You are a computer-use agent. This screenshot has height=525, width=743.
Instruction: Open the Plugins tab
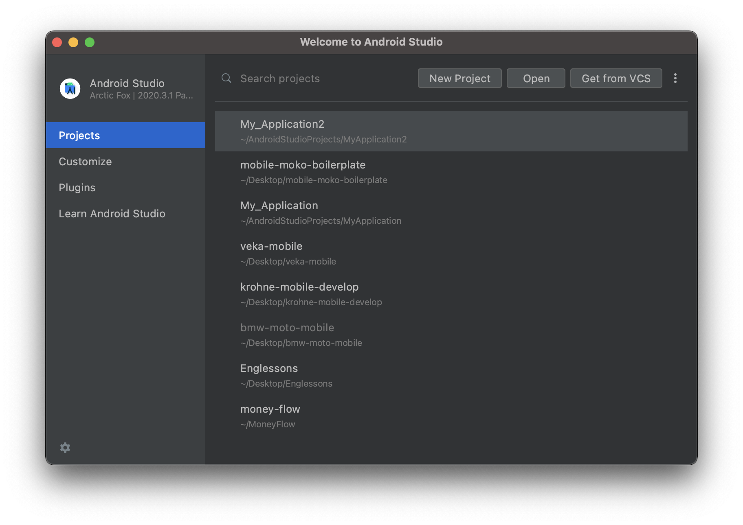[x=125, y=187]
